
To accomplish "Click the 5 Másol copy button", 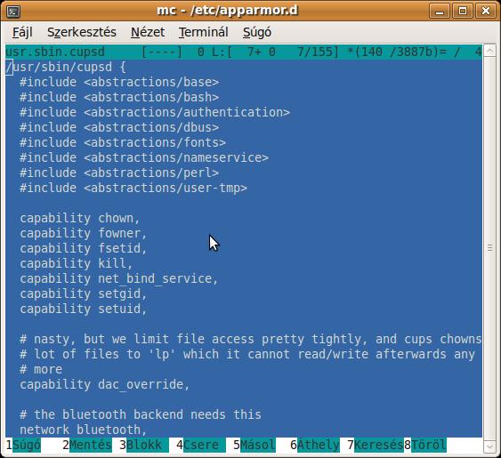I will [255, 445].
